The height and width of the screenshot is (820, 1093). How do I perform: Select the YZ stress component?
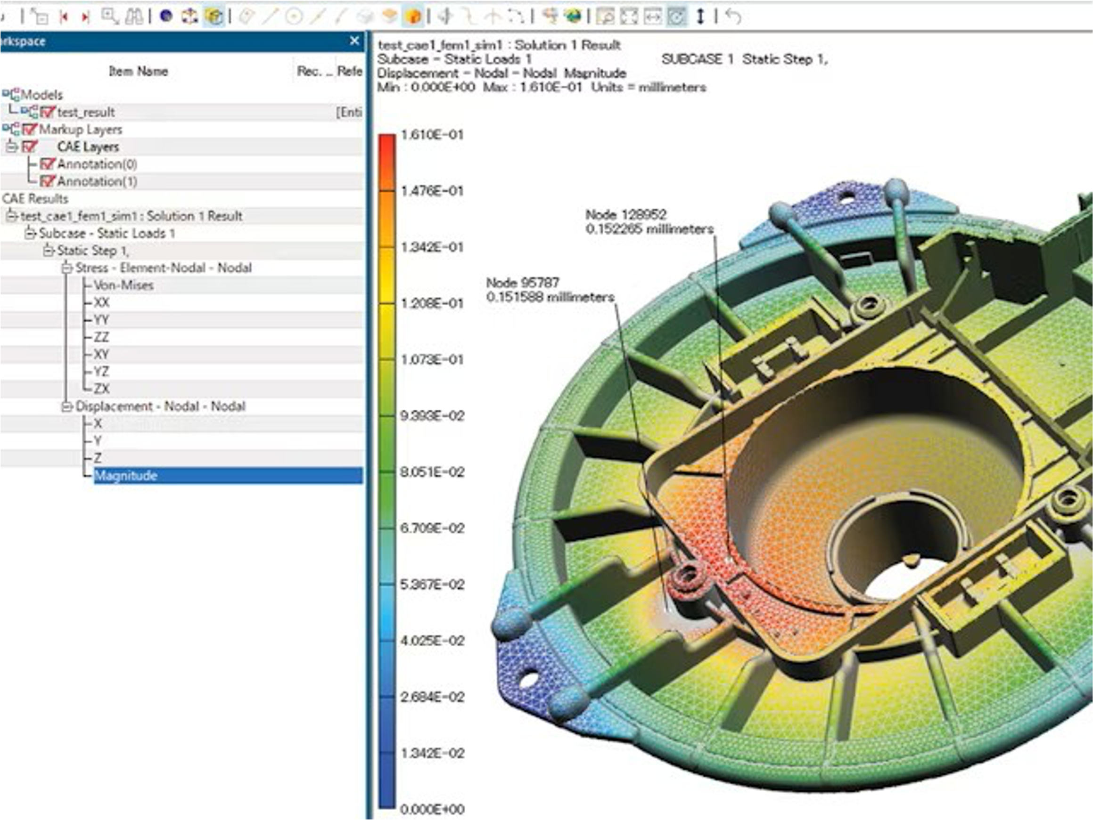[101, 372]
